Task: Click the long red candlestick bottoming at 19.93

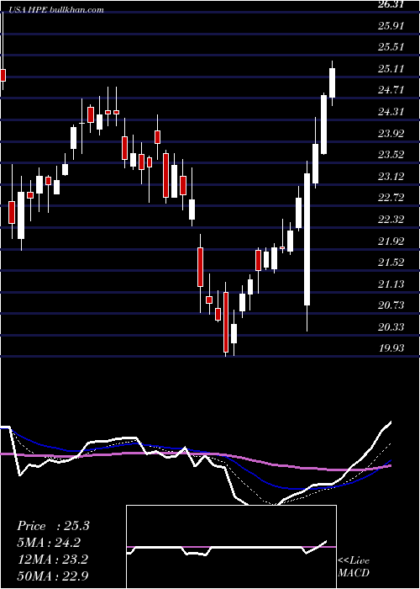Action: coord(226,322)
